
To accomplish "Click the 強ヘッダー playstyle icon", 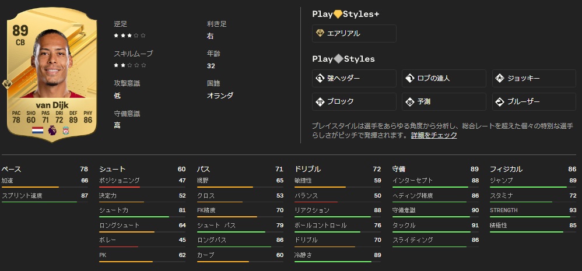I will [320, 78].
